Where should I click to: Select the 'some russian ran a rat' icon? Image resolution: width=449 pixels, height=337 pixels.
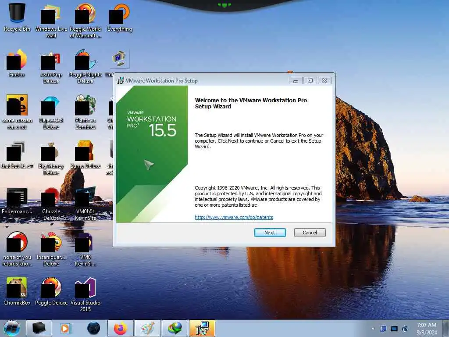click(x=17, y=112)
